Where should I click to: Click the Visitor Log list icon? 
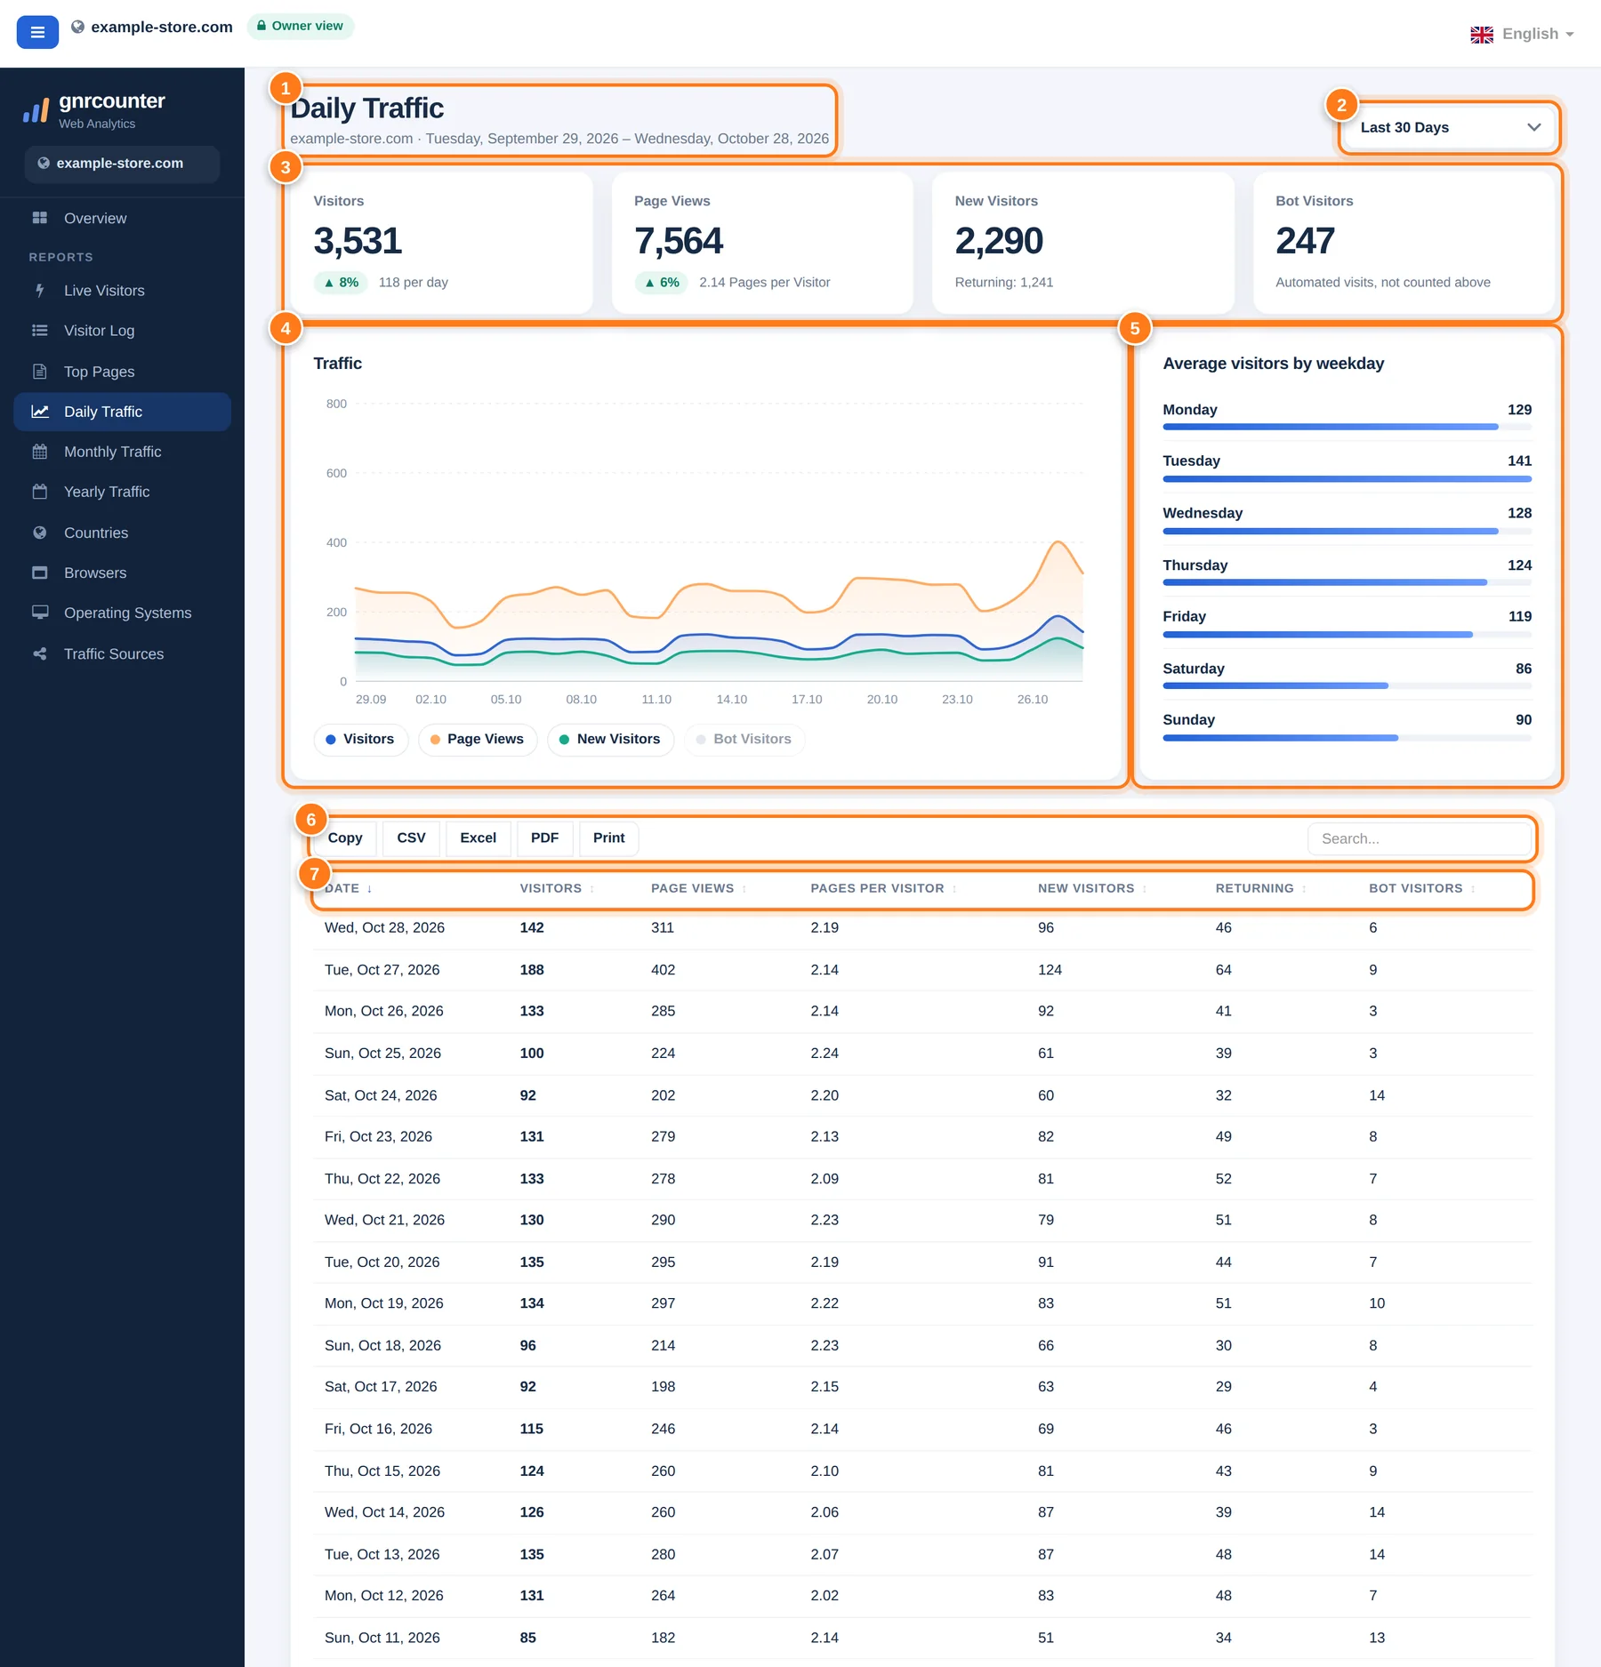point(40,331)
